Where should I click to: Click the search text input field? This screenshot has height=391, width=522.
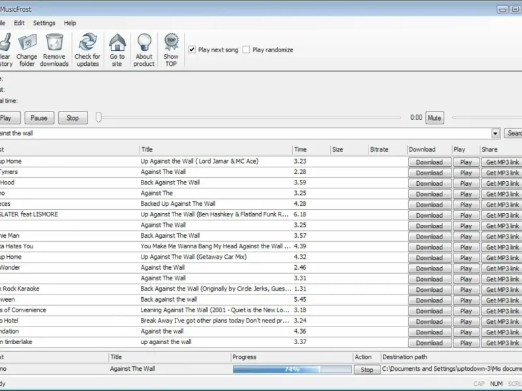pyautogui.click(x=248, y=133)
